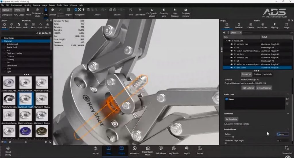Start the Render from bottom toolbar

(199, 150)
